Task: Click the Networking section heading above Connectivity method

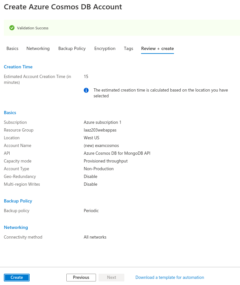Action: pos(16,227)
